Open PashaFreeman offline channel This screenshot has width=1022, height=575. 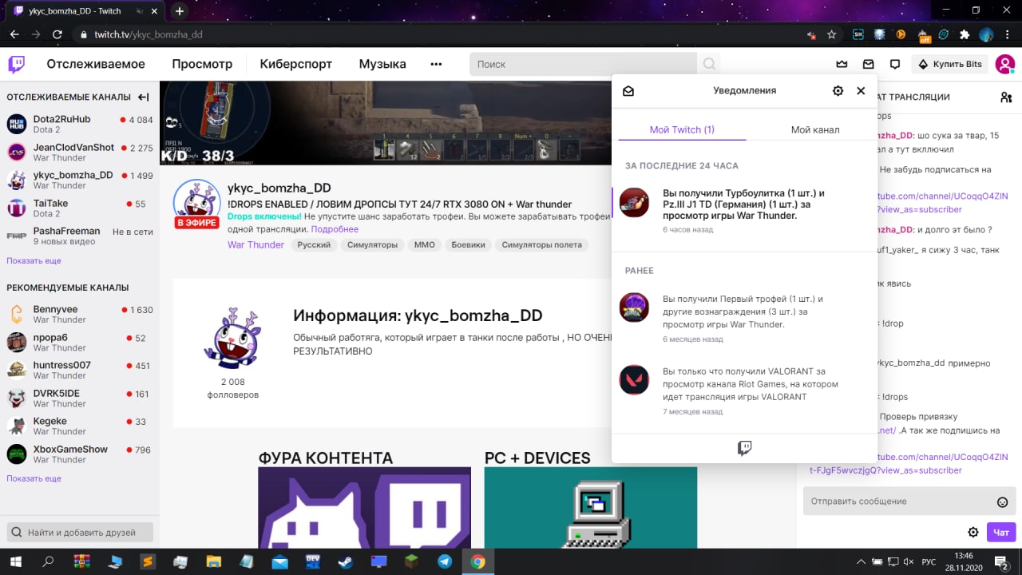click(80, 236)
